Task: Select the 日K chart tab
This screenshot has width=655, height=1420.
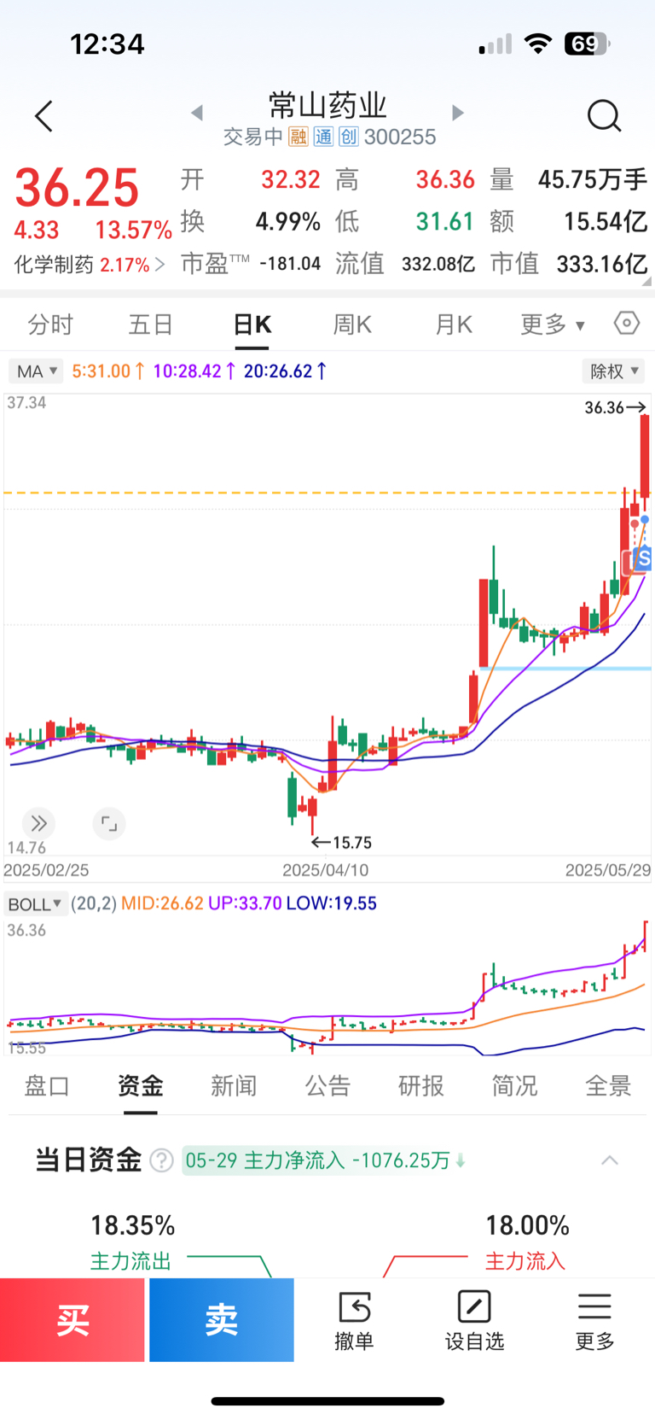Action: 252,324
